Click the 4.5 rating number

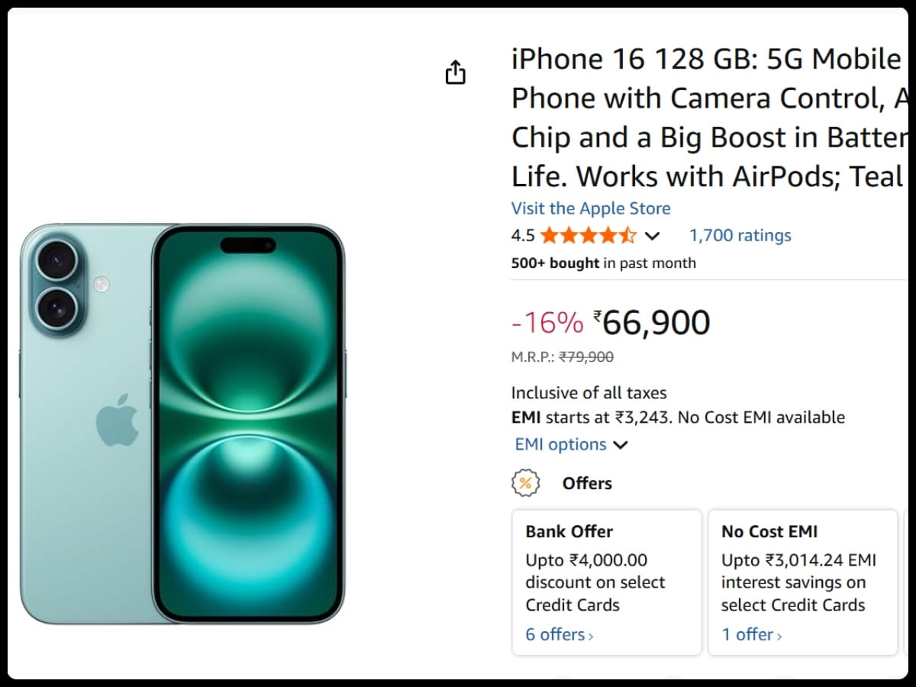pos(523,235)
